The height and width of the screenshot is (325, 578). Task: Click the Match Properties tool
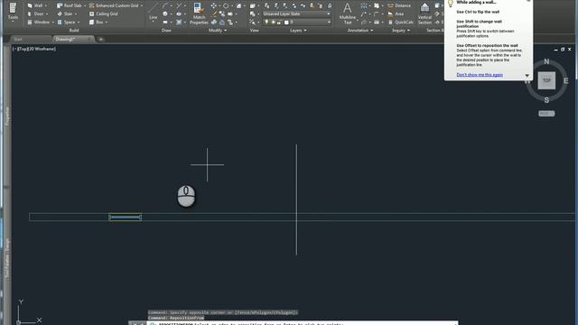[x=199, y=14]
